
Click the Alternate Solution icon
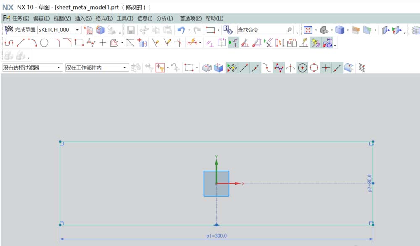304,42
